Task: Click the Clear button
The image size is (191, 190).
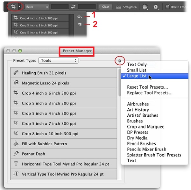Action: click(x=105, y=7)
